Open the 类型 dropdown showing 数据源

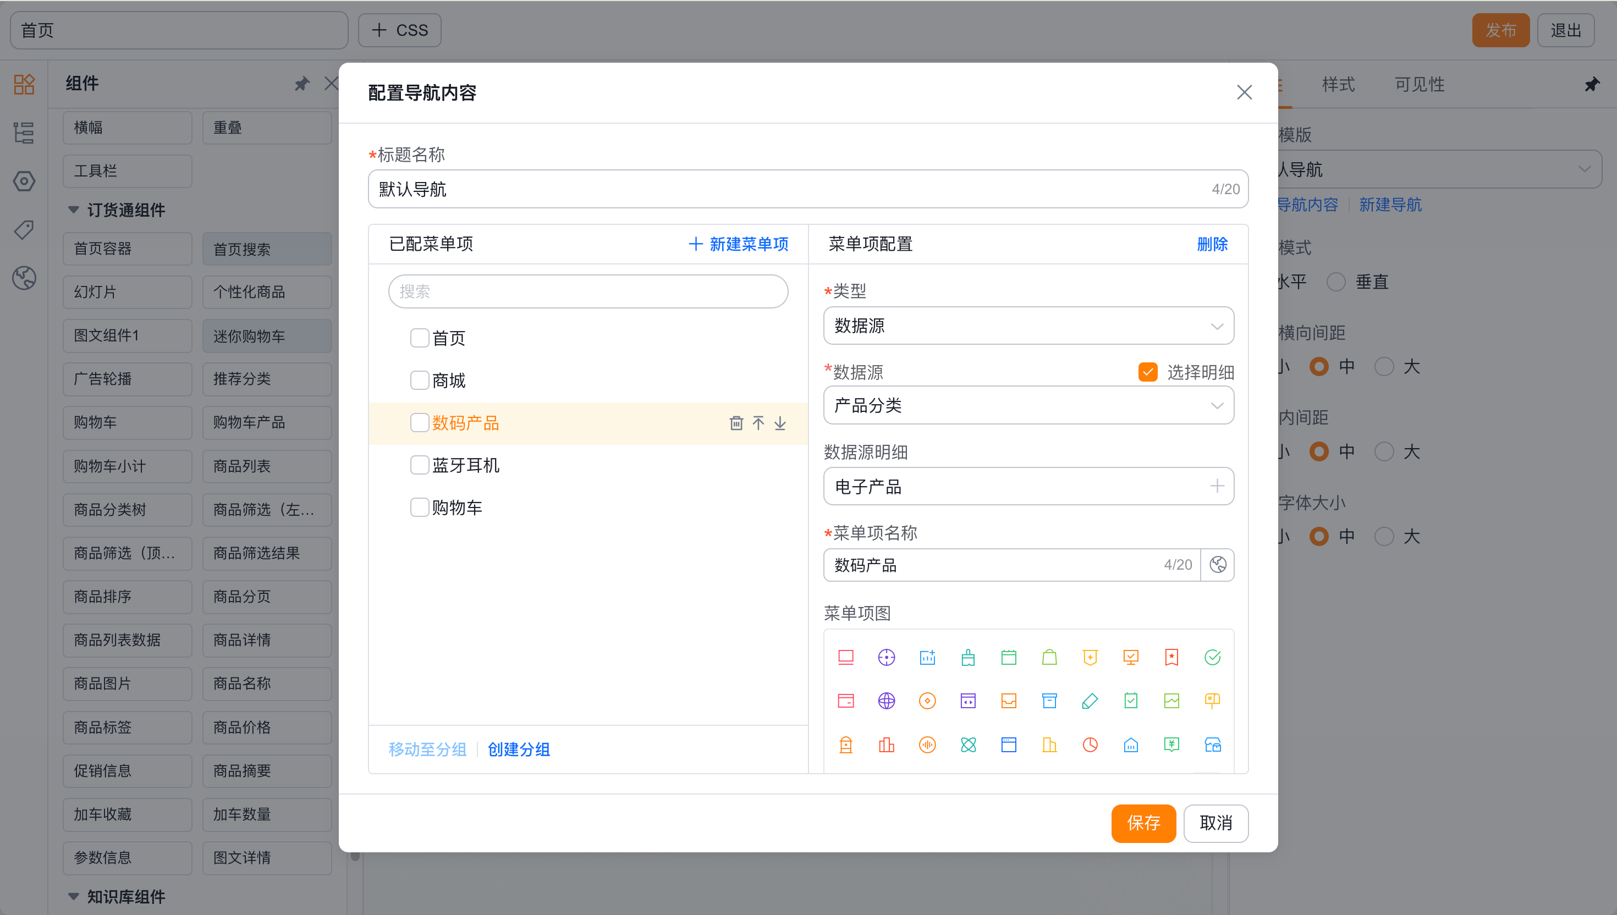1028,326
